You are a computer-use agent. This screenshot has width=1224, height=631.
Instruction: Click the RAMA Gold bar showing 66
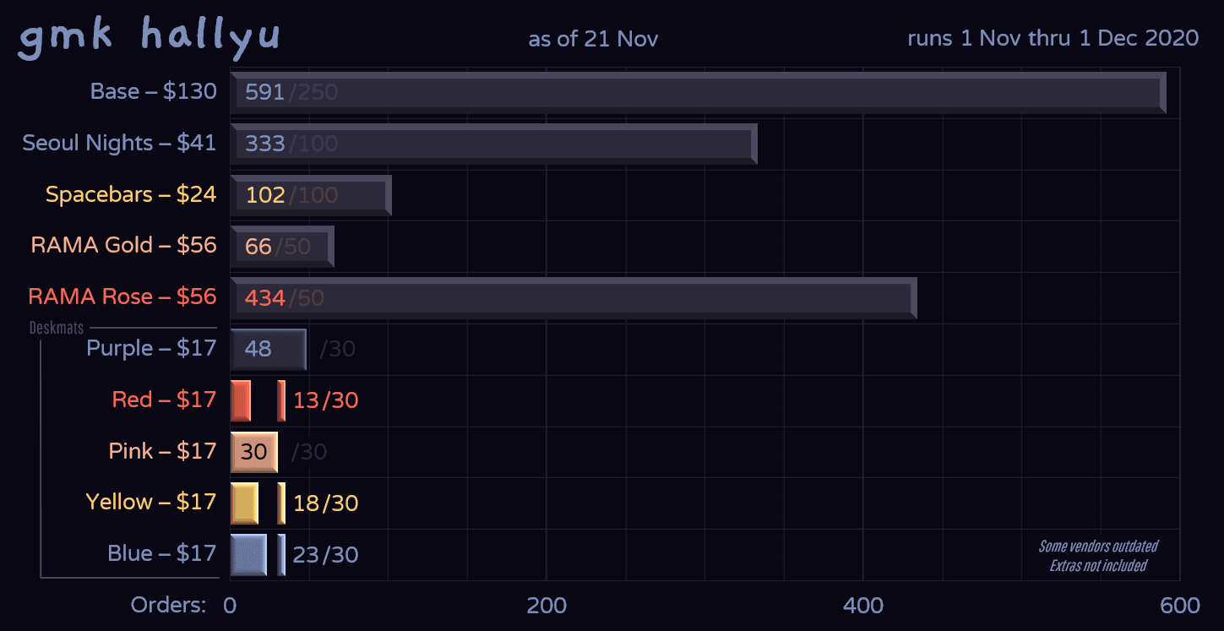coord(281,247)
